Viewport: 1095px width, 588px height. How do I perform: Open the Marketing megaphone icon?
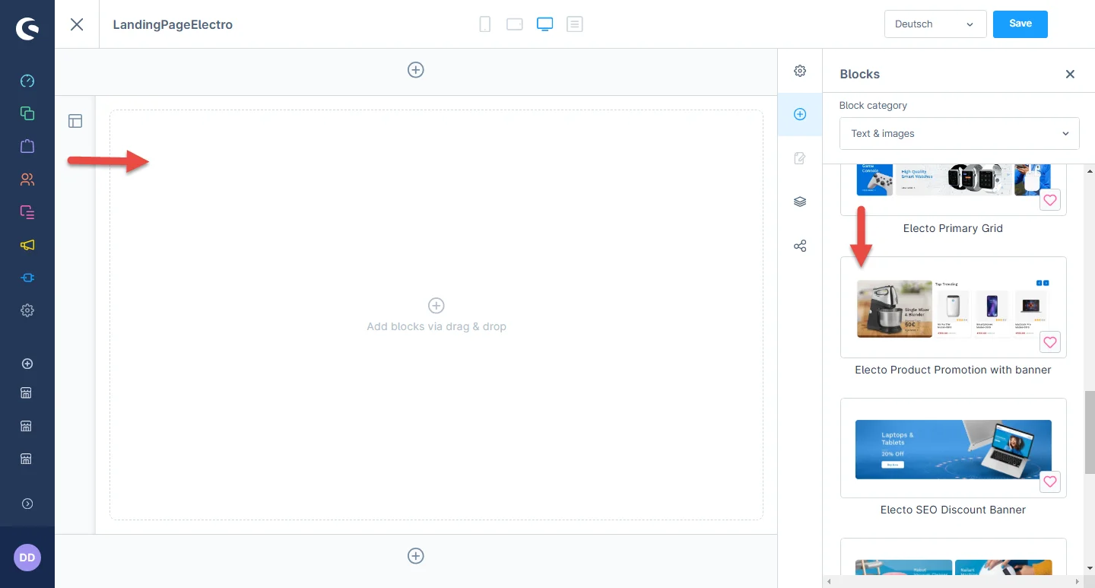tap(27, 245)
